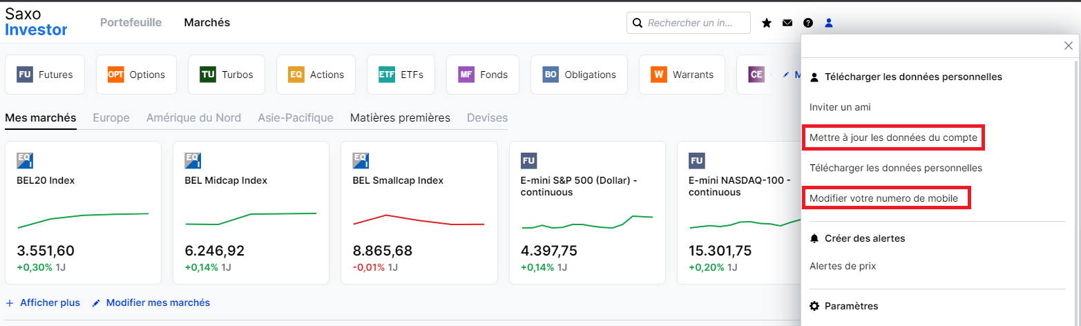
Task: Open the W Warrants product button
Action: 682,75
